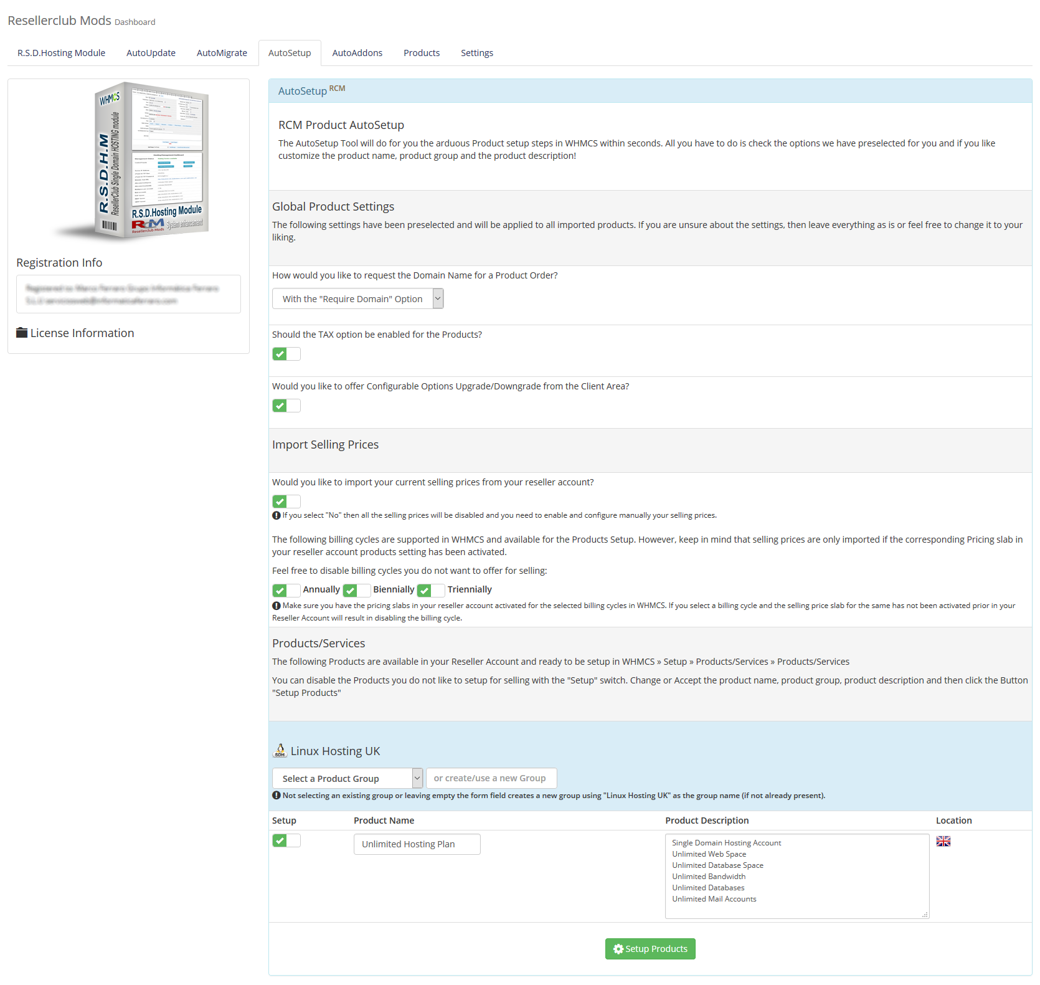This screenshot has width=1040, height=985.
Task: Toggle the TAX option switch
Action: point(286,354)
